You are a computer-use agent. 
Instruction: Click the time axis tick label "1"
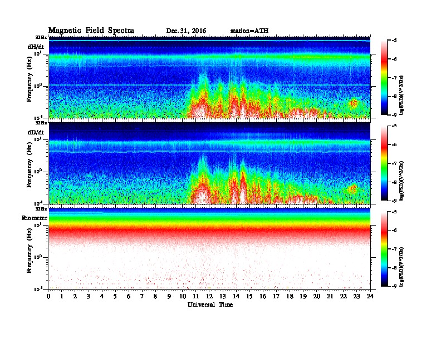coord(62,296)
